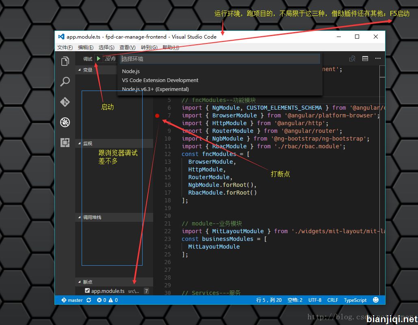
Task: Click 'HttpModule,' on line 14
Action: click(207, 169)
